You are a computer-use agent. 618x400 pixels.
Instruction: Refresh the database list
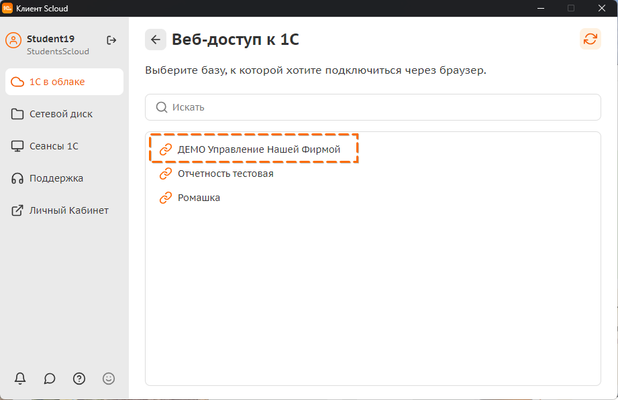click(x=590, y=39)
